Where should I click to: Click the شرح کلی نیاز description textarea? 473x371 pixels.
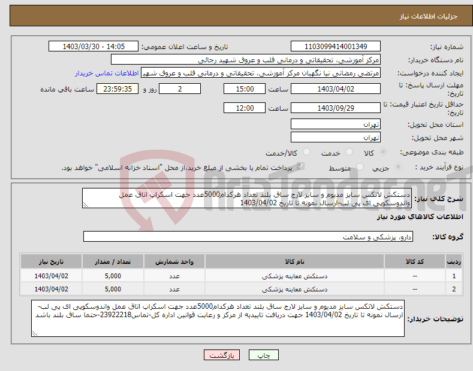[247, 198]
